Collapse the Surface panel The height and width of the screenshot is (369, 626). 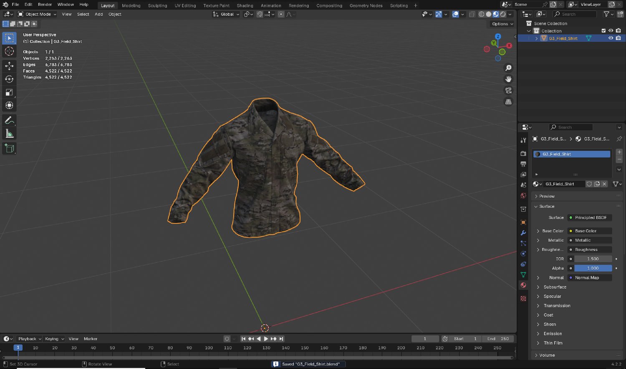coord(547,206)
